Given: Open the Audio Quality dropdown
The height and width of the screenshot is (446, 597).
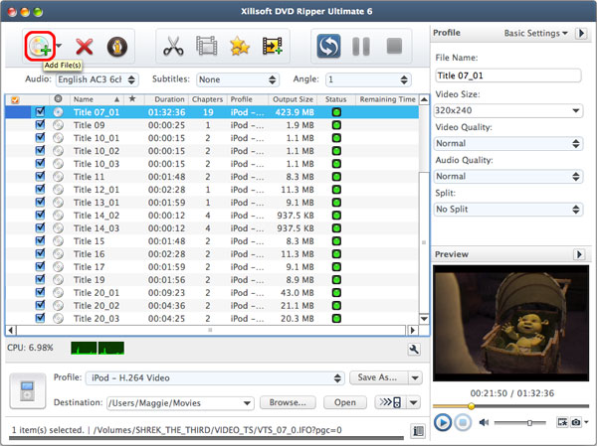Looking at the screenshot, I should pos(508,176).
